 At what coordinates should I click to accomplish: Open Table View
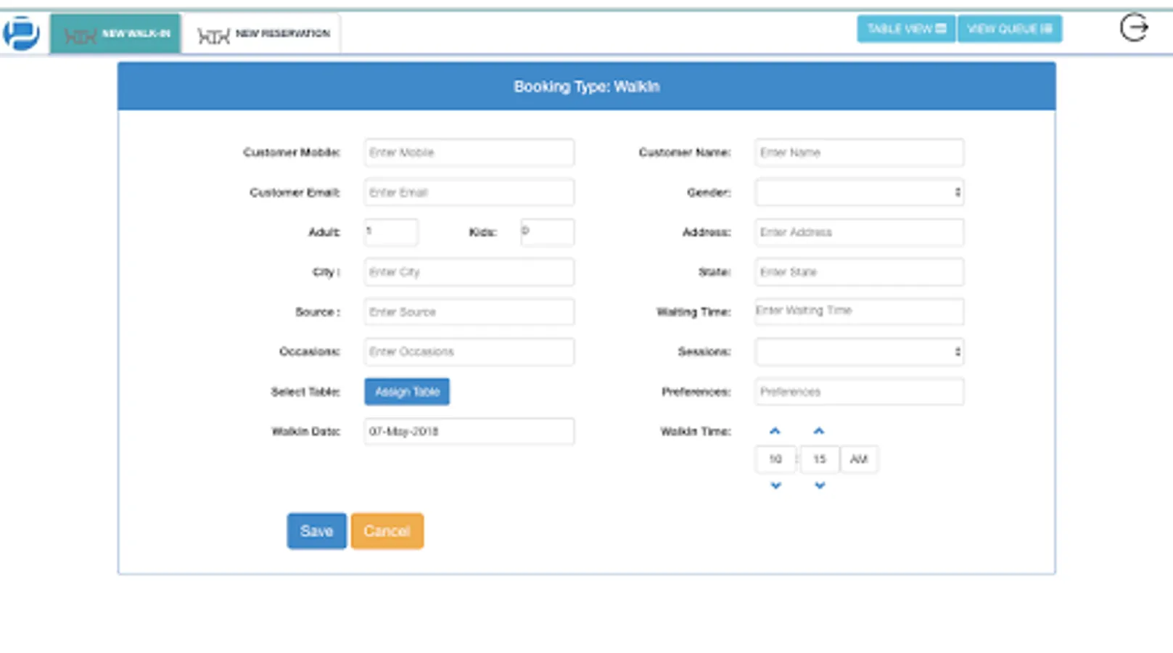tap(906, 29)
